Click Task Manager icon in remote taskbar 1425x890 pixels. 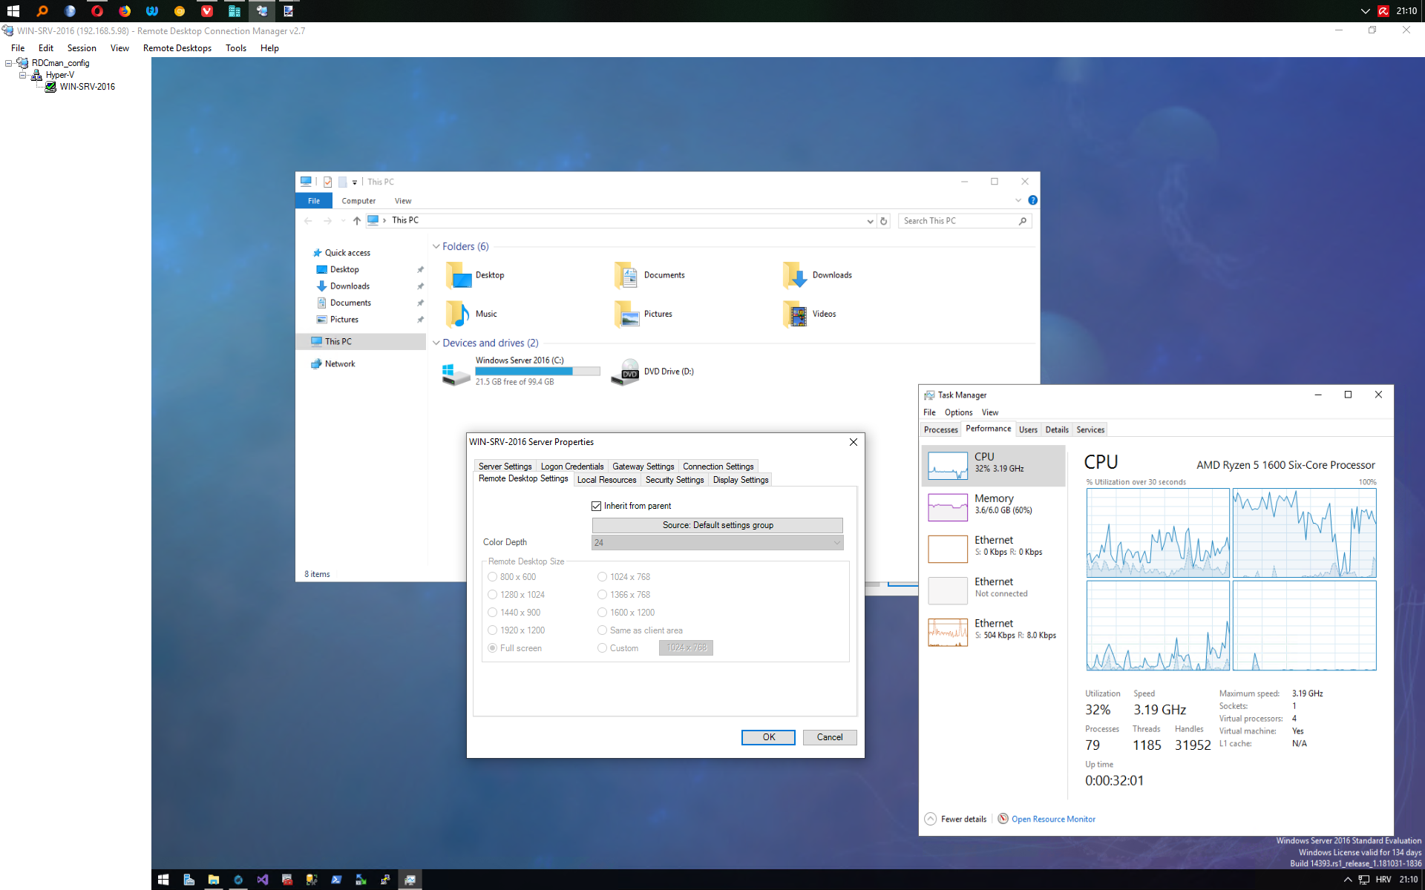(410, 880)
